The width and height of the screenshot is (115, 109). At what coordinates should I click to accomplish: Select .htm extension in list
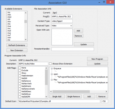[9, 15]
